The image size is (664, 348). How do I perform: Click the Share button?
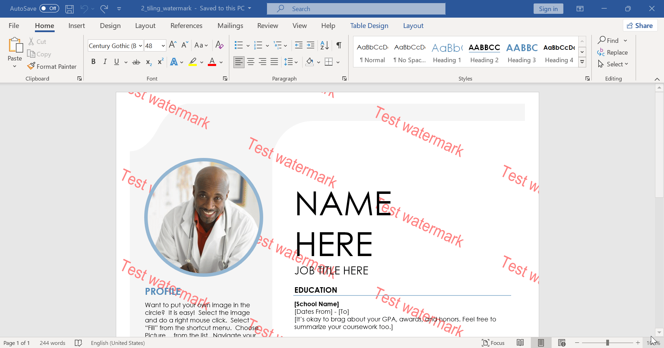click(x=640, y=25)
